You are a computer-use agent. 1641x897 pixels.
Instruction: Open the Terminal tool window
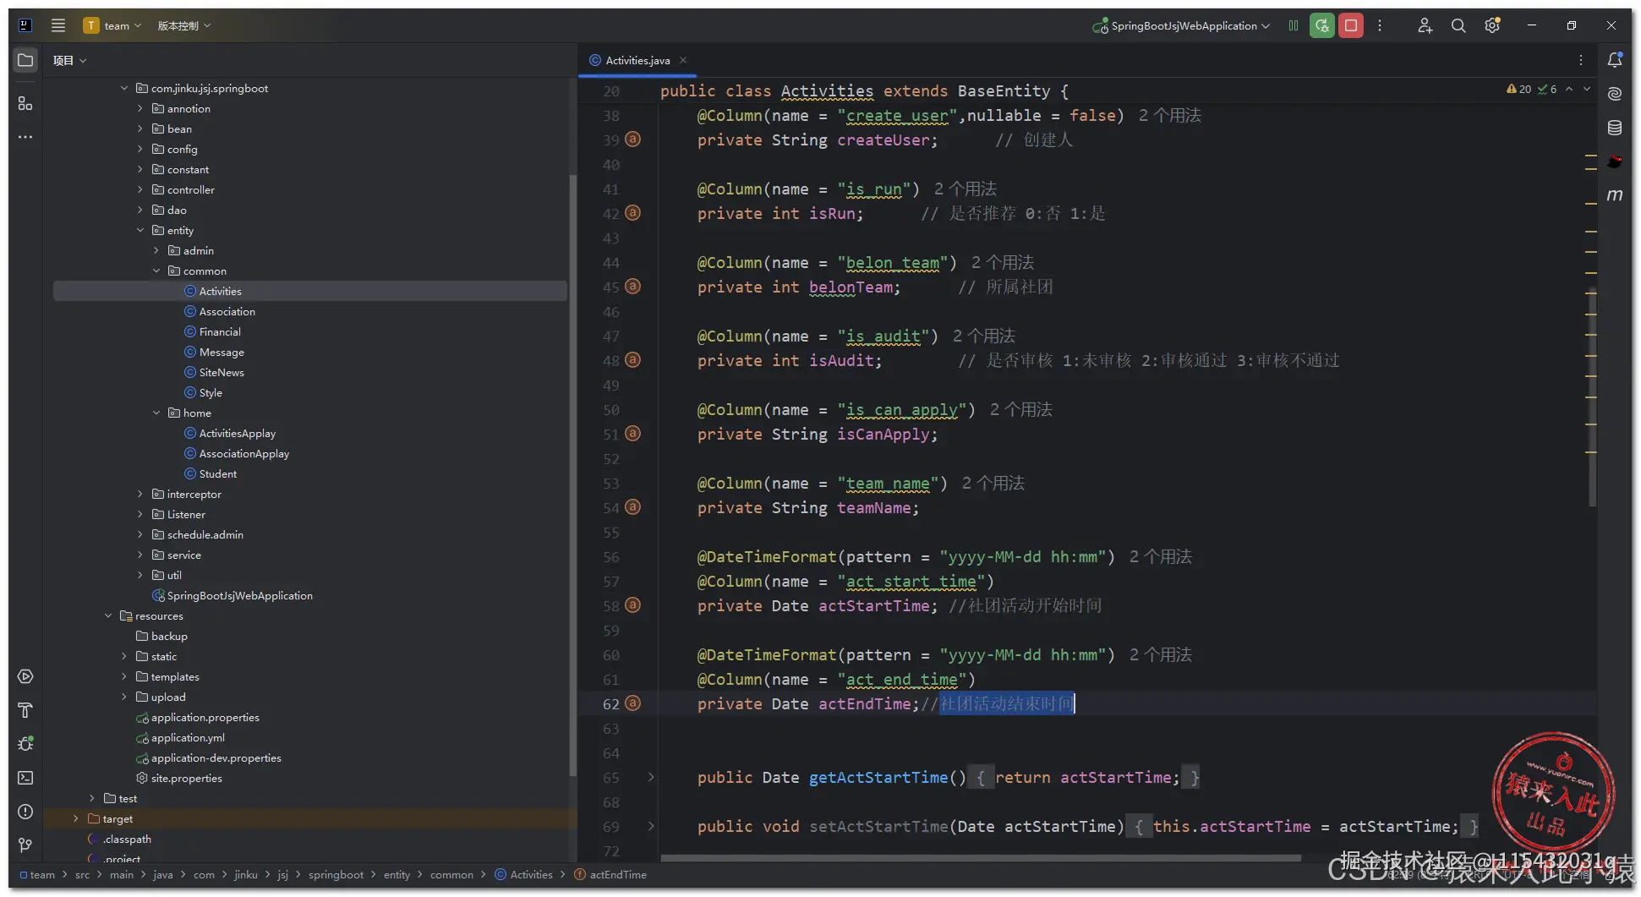25,778
